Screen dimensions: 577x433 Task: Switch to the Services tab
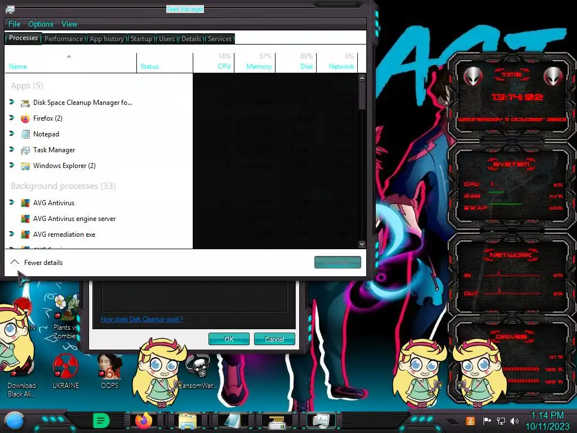pos(219,39)
